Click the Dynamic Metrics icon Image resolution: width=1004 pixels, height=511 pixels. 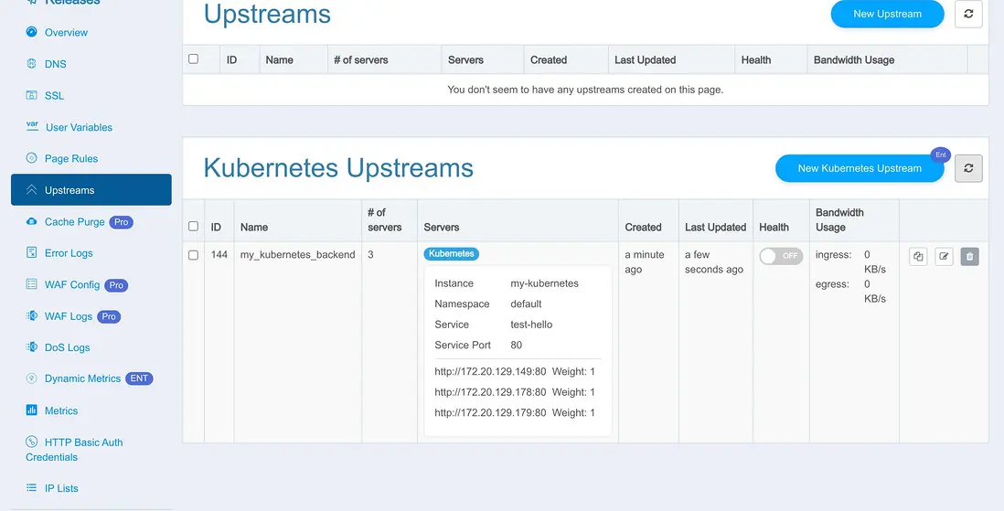point(31,378)
